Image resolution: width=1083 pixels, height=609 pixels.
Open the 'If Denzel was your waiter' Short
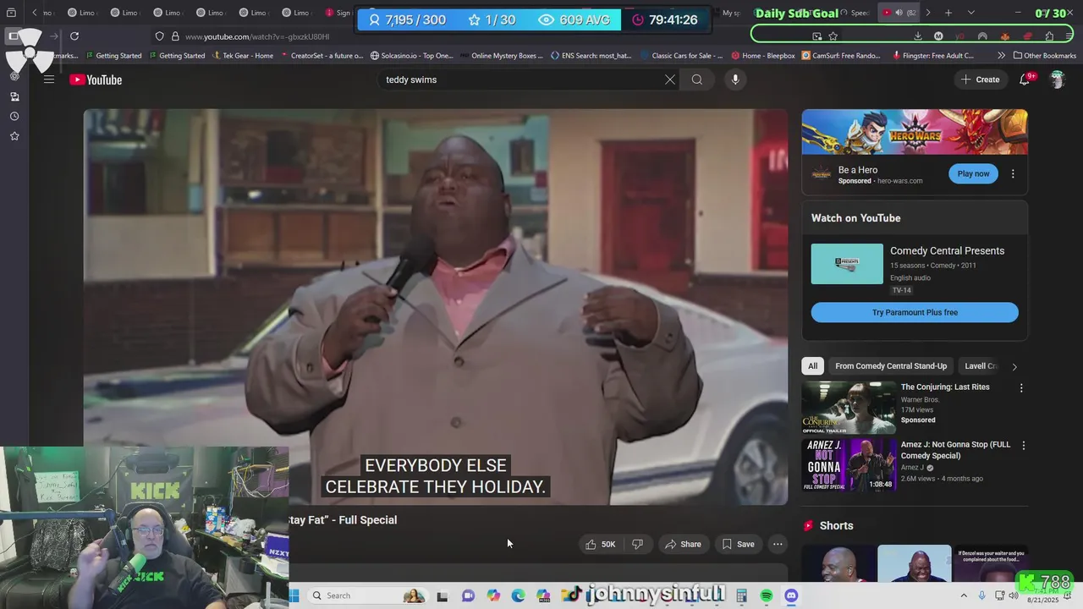(990, 563)
